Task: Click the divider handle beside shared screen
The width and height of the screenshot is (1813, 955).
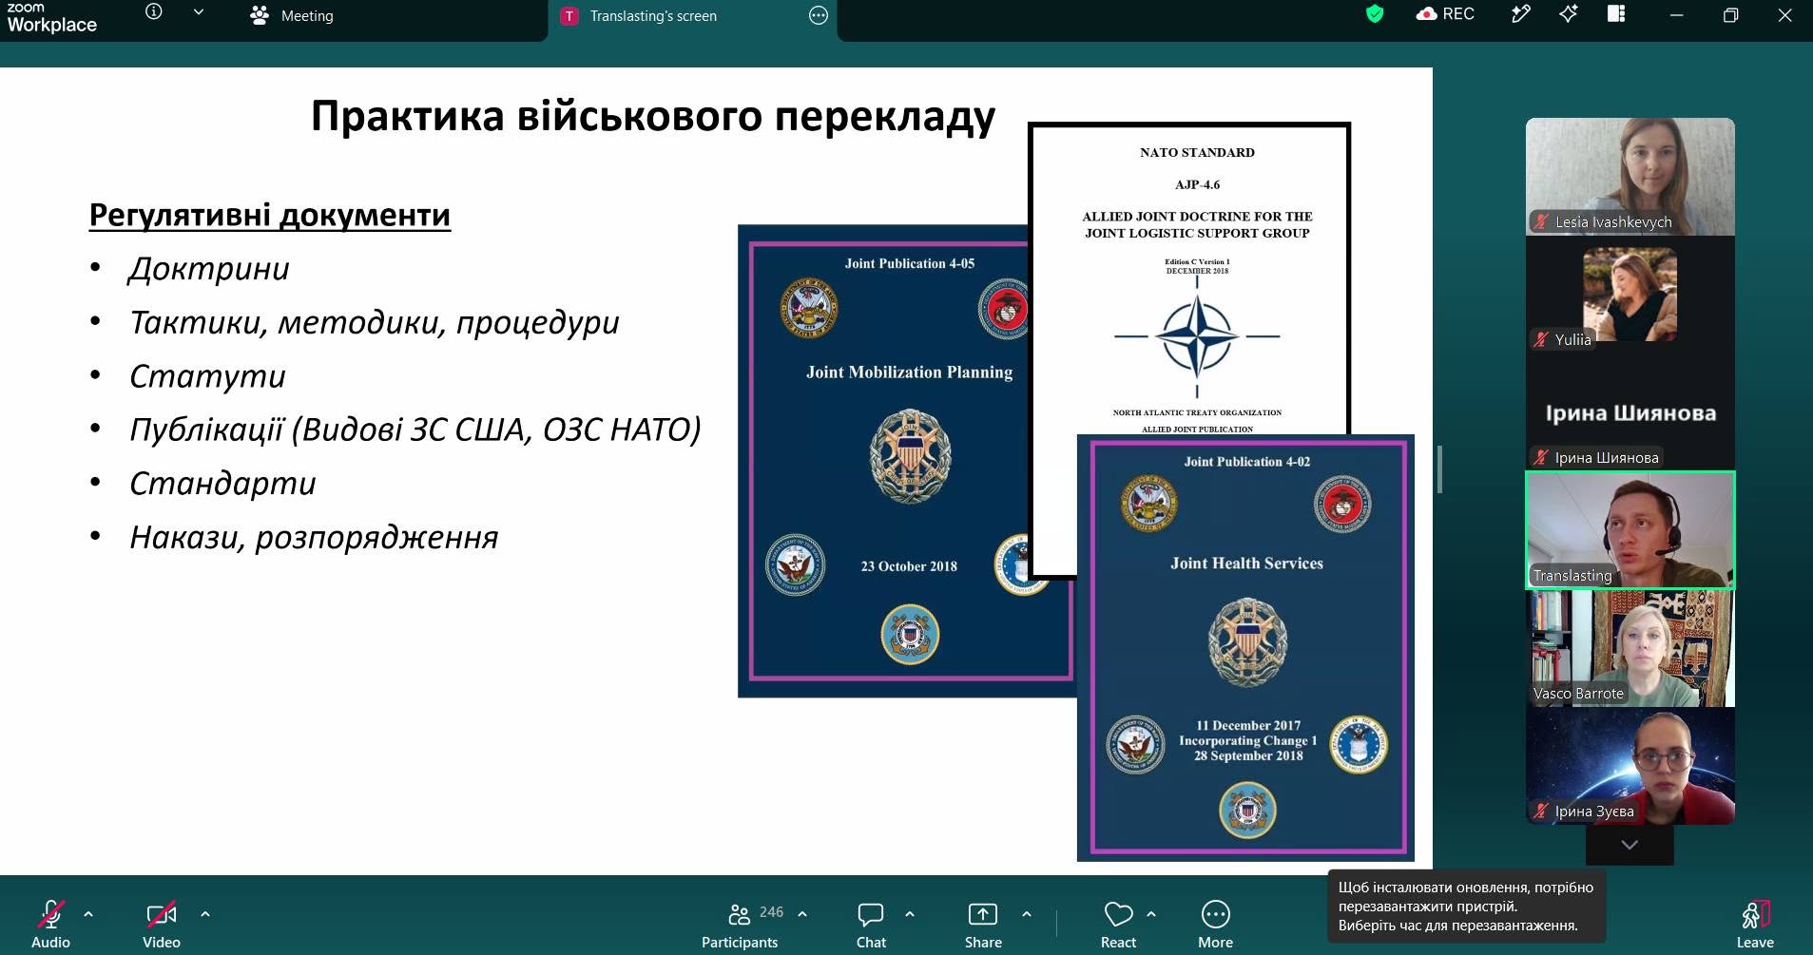Action: [x=1440, y=469]
